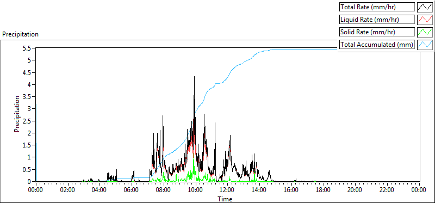Click the Solid Rate green line-style icon
The image size is (435, 203).
pos(425,32)
